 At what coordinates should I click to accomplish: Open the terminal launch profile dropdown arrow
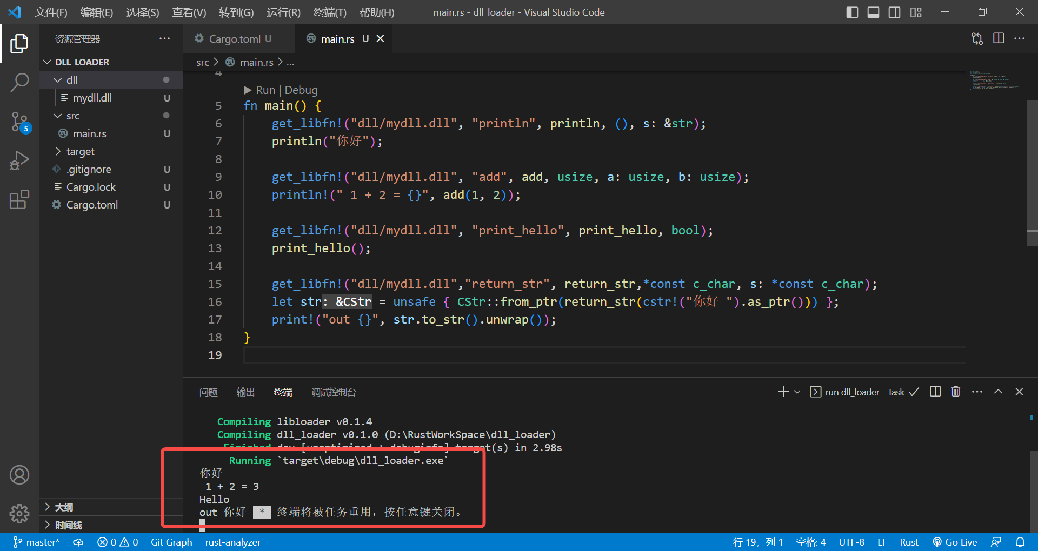tap(797, 392)
